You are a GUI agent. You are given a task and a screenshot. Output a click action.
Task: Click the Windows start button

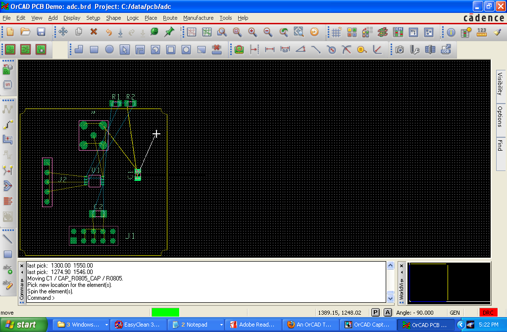tap(21, 325)
